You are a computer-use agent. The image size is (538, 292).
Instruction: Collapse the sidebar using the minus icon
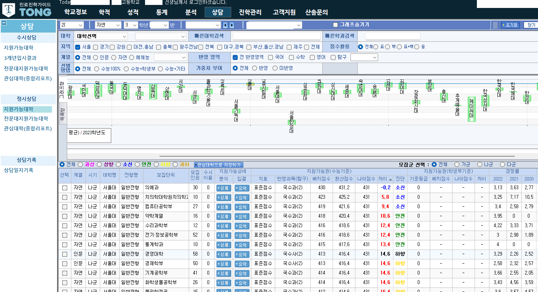pos(3,23)
